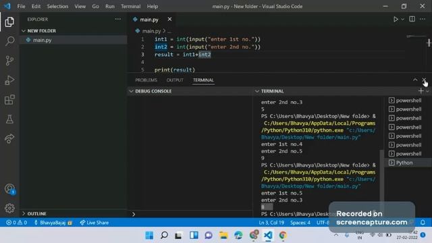Open Windows taskbar search
The image size is (432, 243).
[164, 236]
